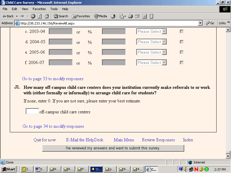Open the Back button history dropdown arrow
Screen dimensions: 231x173
[17, 16]
